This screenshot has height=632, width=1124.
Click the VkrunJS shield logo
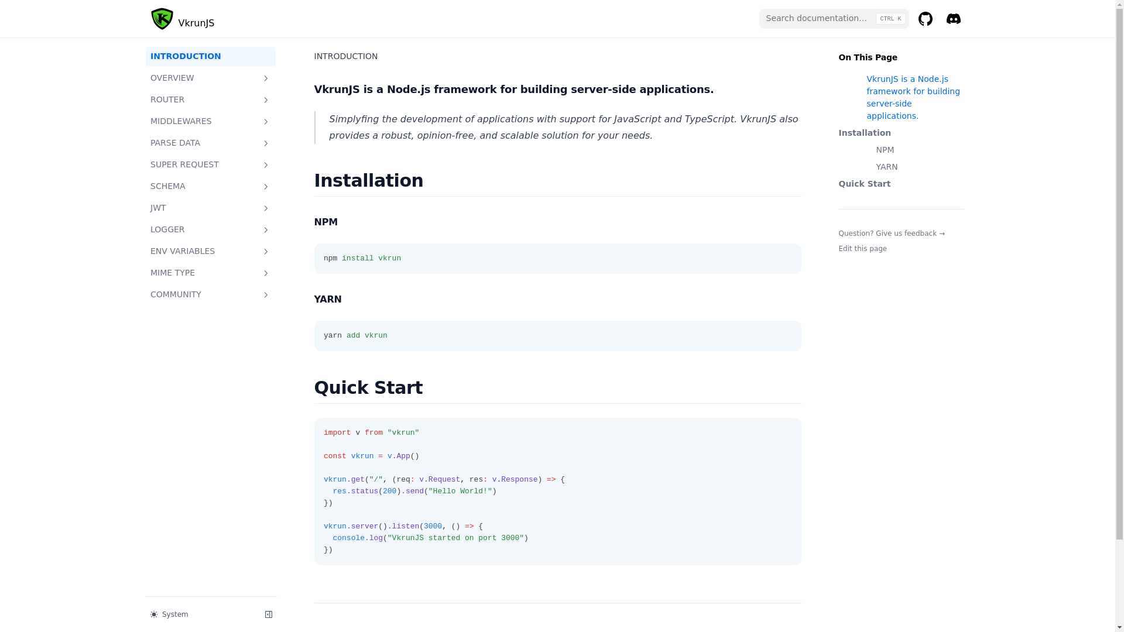[x=162, y=19]
